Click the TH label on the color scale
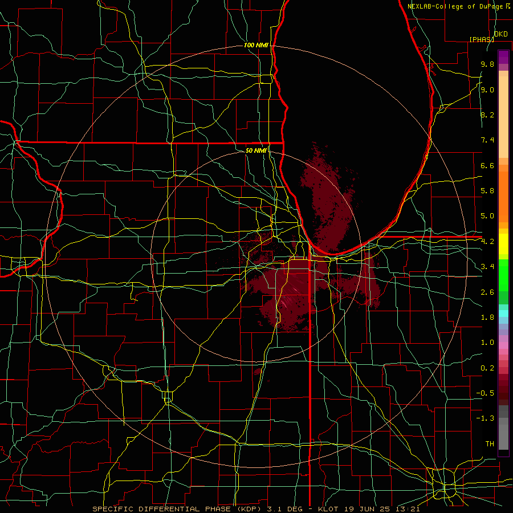Image resolution: width=513 pixels, height=513 pixels. [x=490, y=444]
